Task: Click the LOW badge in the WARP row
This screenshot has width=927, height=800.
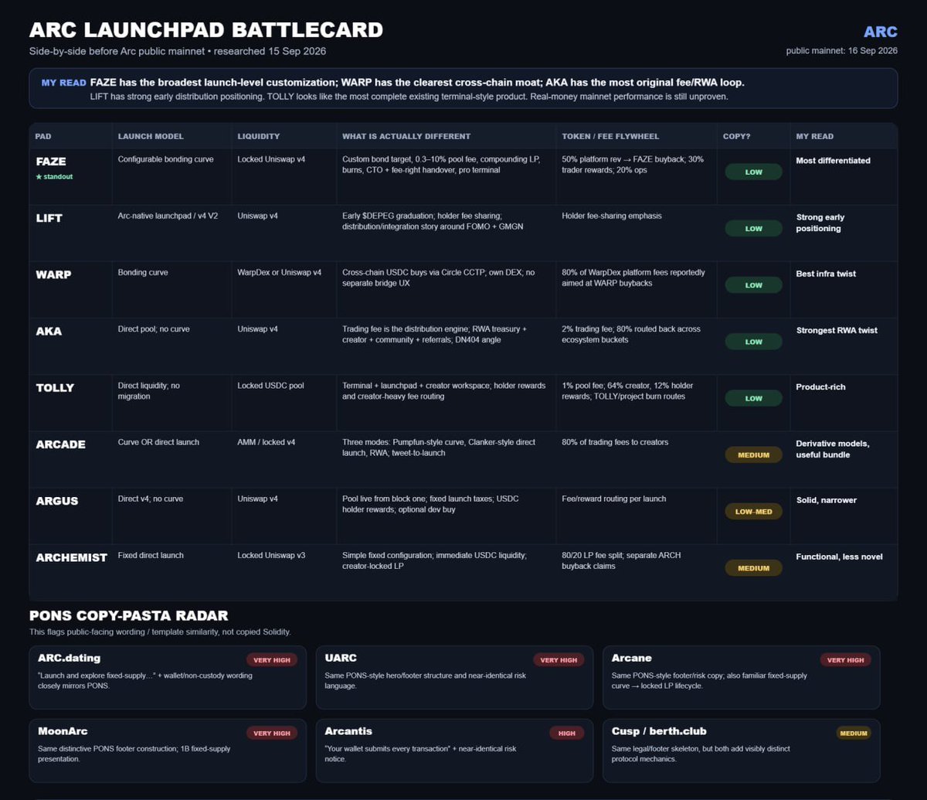Action: click(x=753, y=285)
